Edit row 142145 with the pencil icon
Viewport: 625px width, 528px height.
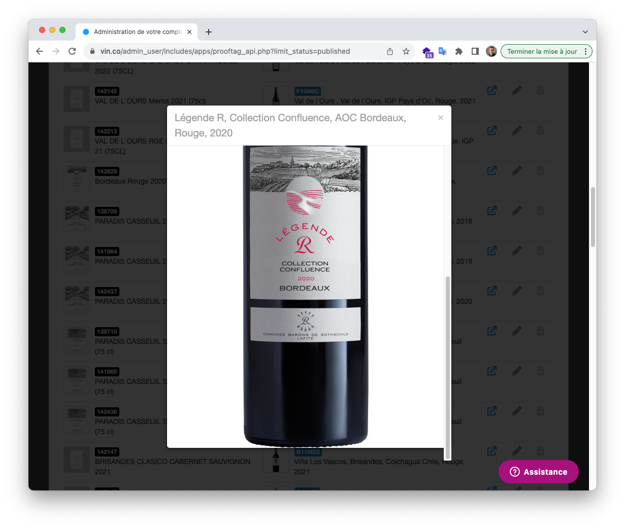coord(517,90)
